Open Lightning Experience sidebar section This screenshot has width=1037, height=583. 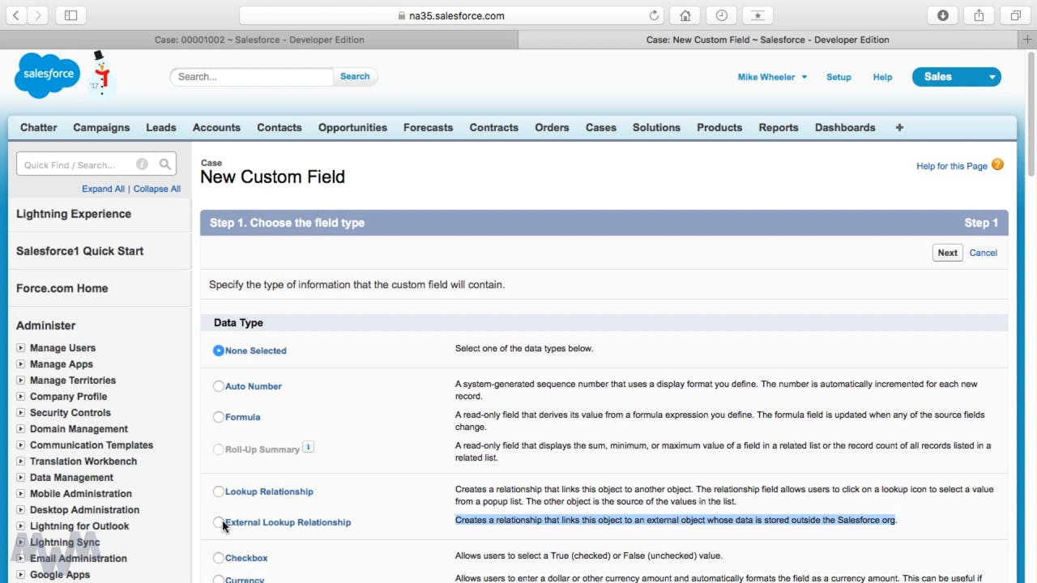74,214
